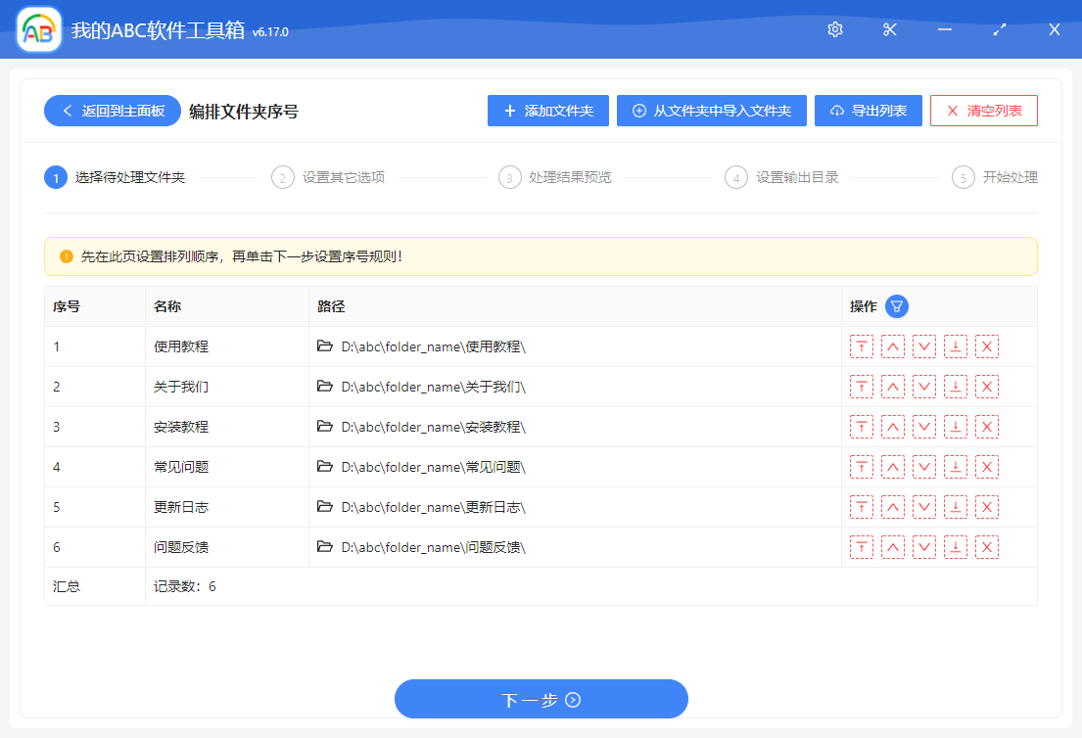Move 常见问题 to the bottom of the list
1082x738 pixels.
coord(956,466)
